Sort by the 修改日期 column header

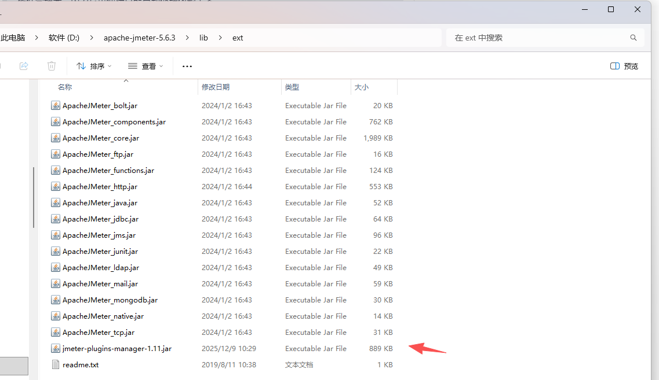pyautogui.click(x=216, y=87)
